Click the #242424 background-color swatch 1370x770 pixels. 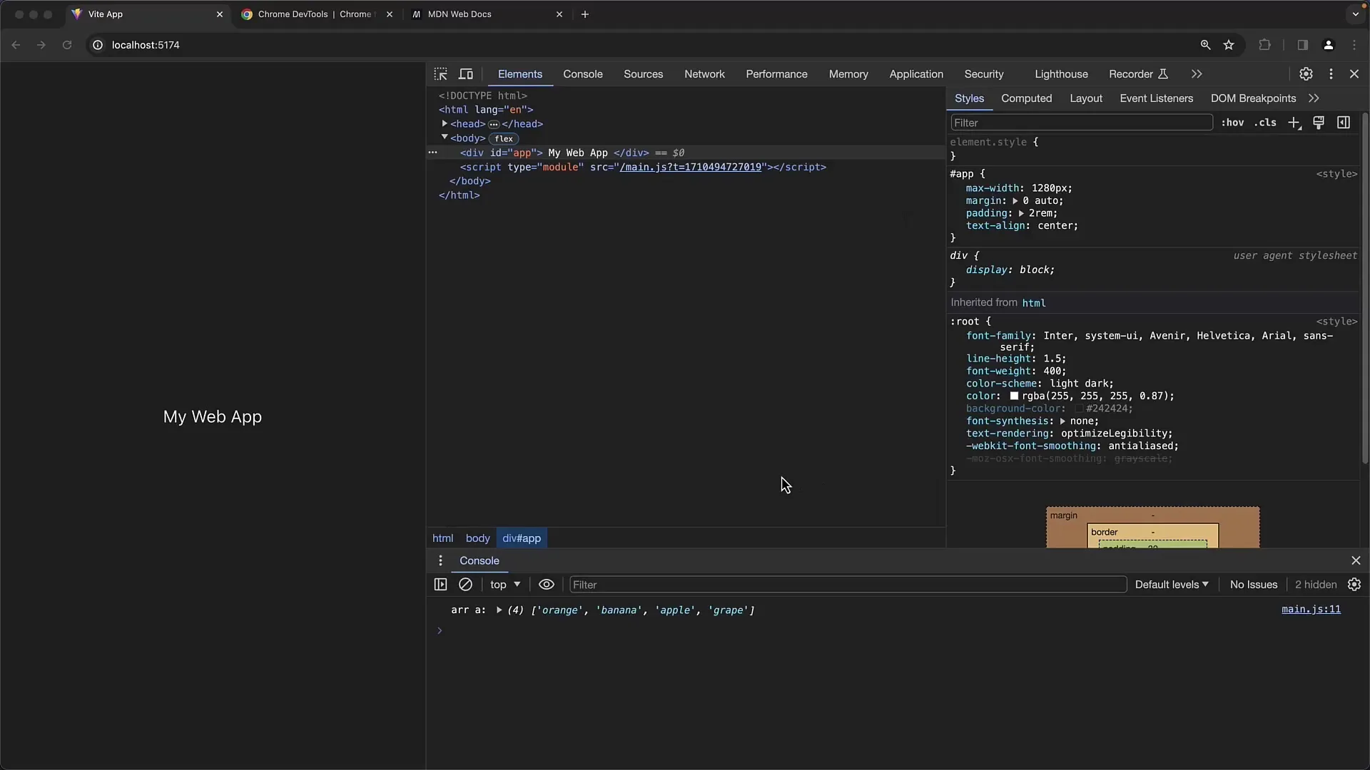(1080, 409)
